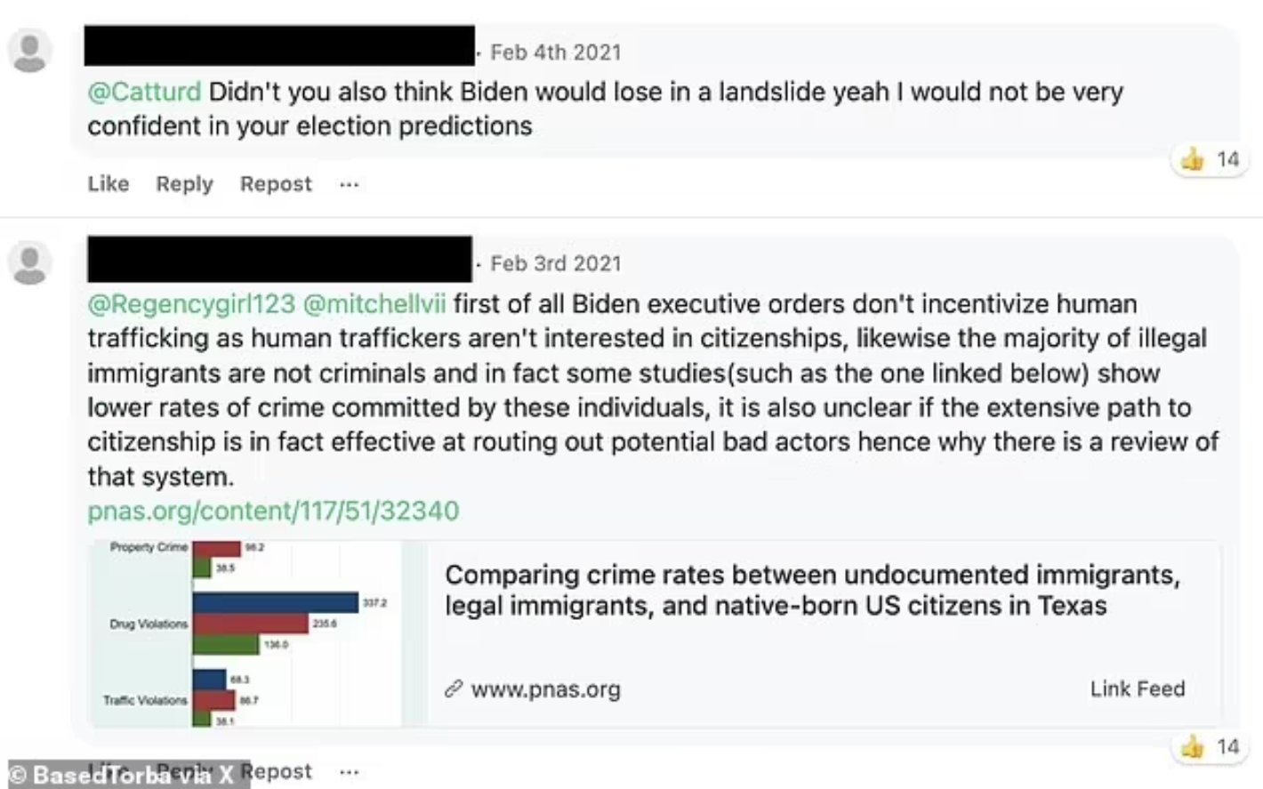The width and height of the screenshot is (1263, 789).
Task: Click the Link Feed button
Action: coord(1137,689)
